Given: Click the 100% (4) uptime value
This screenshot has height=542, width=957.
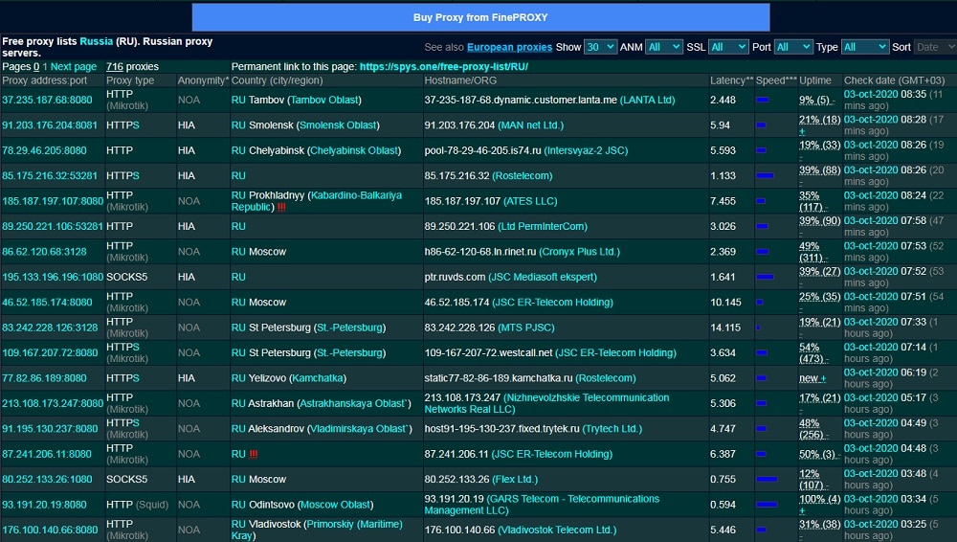Looking at the screenshot, I should (x=820, y=499).
